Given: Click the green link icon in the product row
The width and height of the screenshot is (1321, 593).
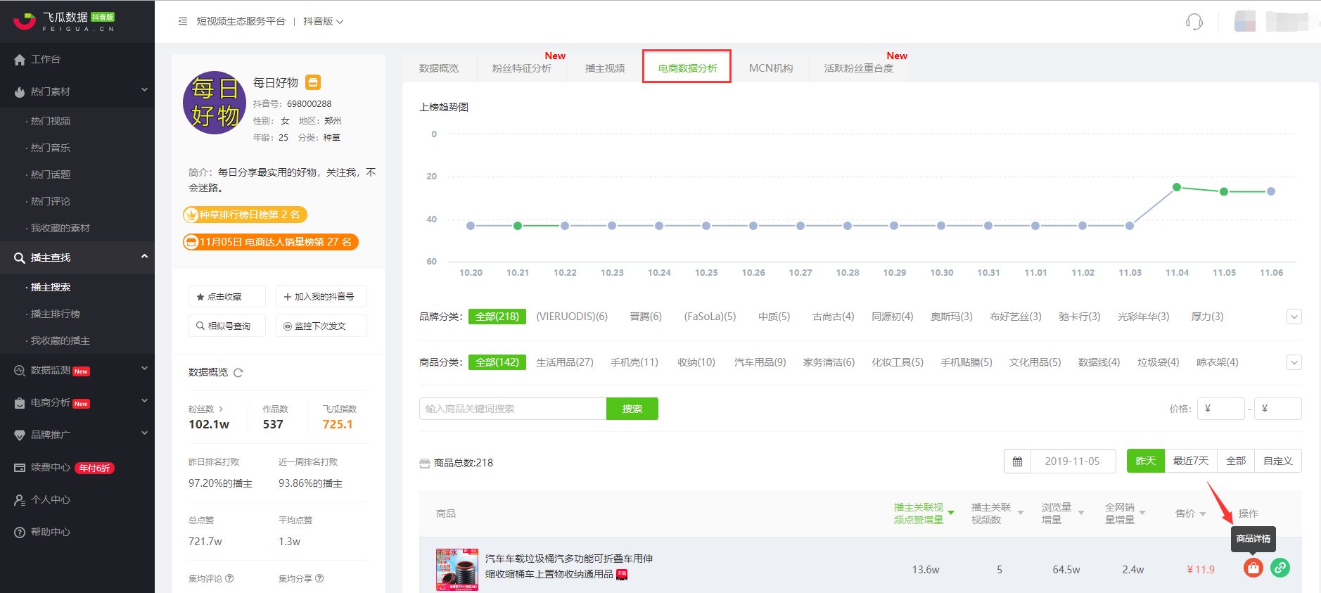Looking at the screenshot, I should point(1279,568).
